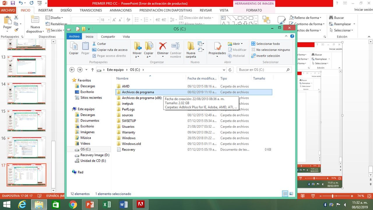
Task: Sort files by the Nombre column header
Action: [122, 78]
